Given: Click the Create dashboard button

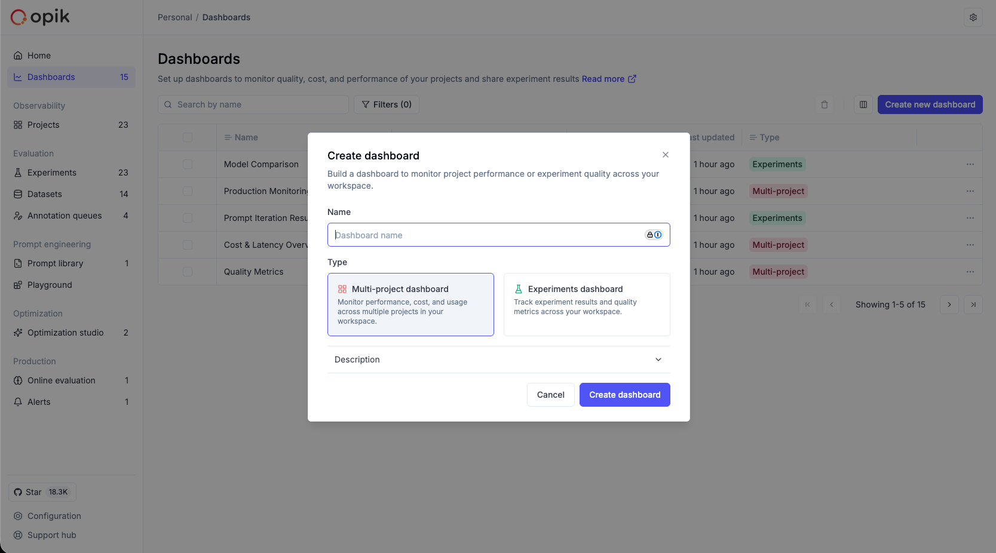Looking at the screenshot, I should click(x=624, y=395).
